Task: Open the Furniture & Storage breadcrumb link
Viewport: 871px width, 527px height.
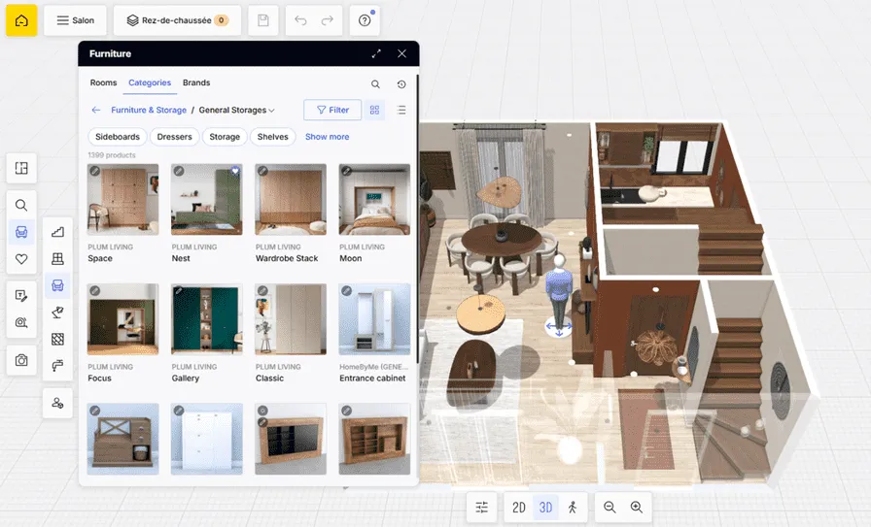Action: [149, 110]
